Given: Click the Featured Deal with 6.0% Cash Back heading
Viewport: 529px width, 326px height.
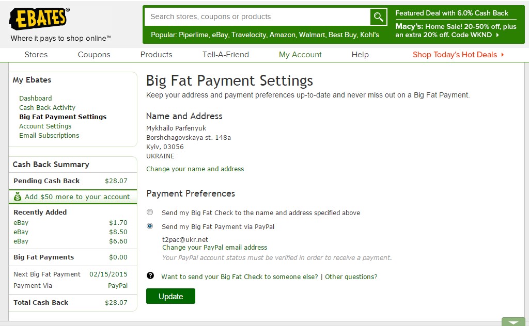Looking at the screenshot, I should (452, 13).
